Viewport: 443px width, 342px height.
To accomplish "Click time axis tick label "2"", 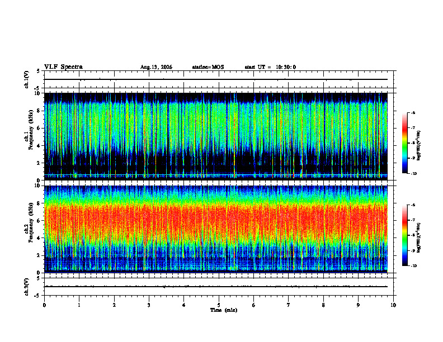I will tap(114, 305).
